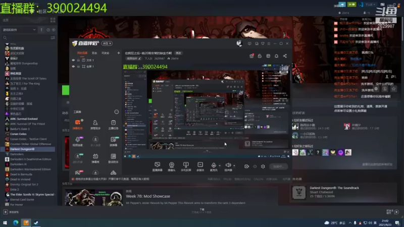Add a multimedia source

tap(200, 166)
